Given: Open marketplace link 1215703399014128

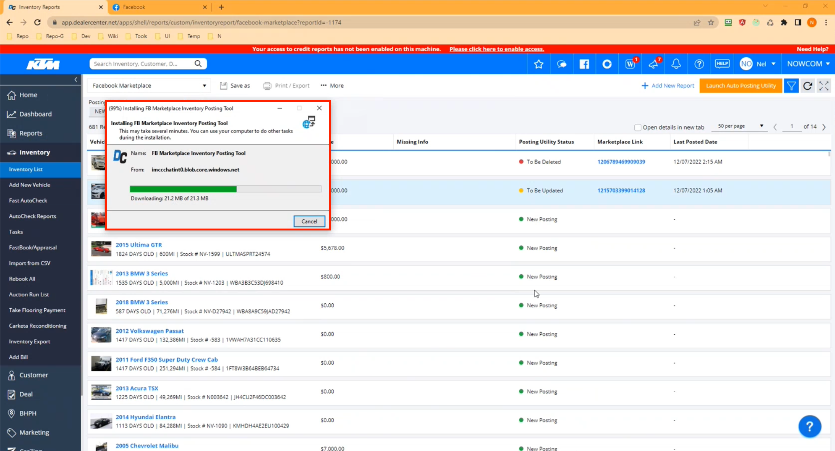Looking at the screenshot, I should click(621, 190).
